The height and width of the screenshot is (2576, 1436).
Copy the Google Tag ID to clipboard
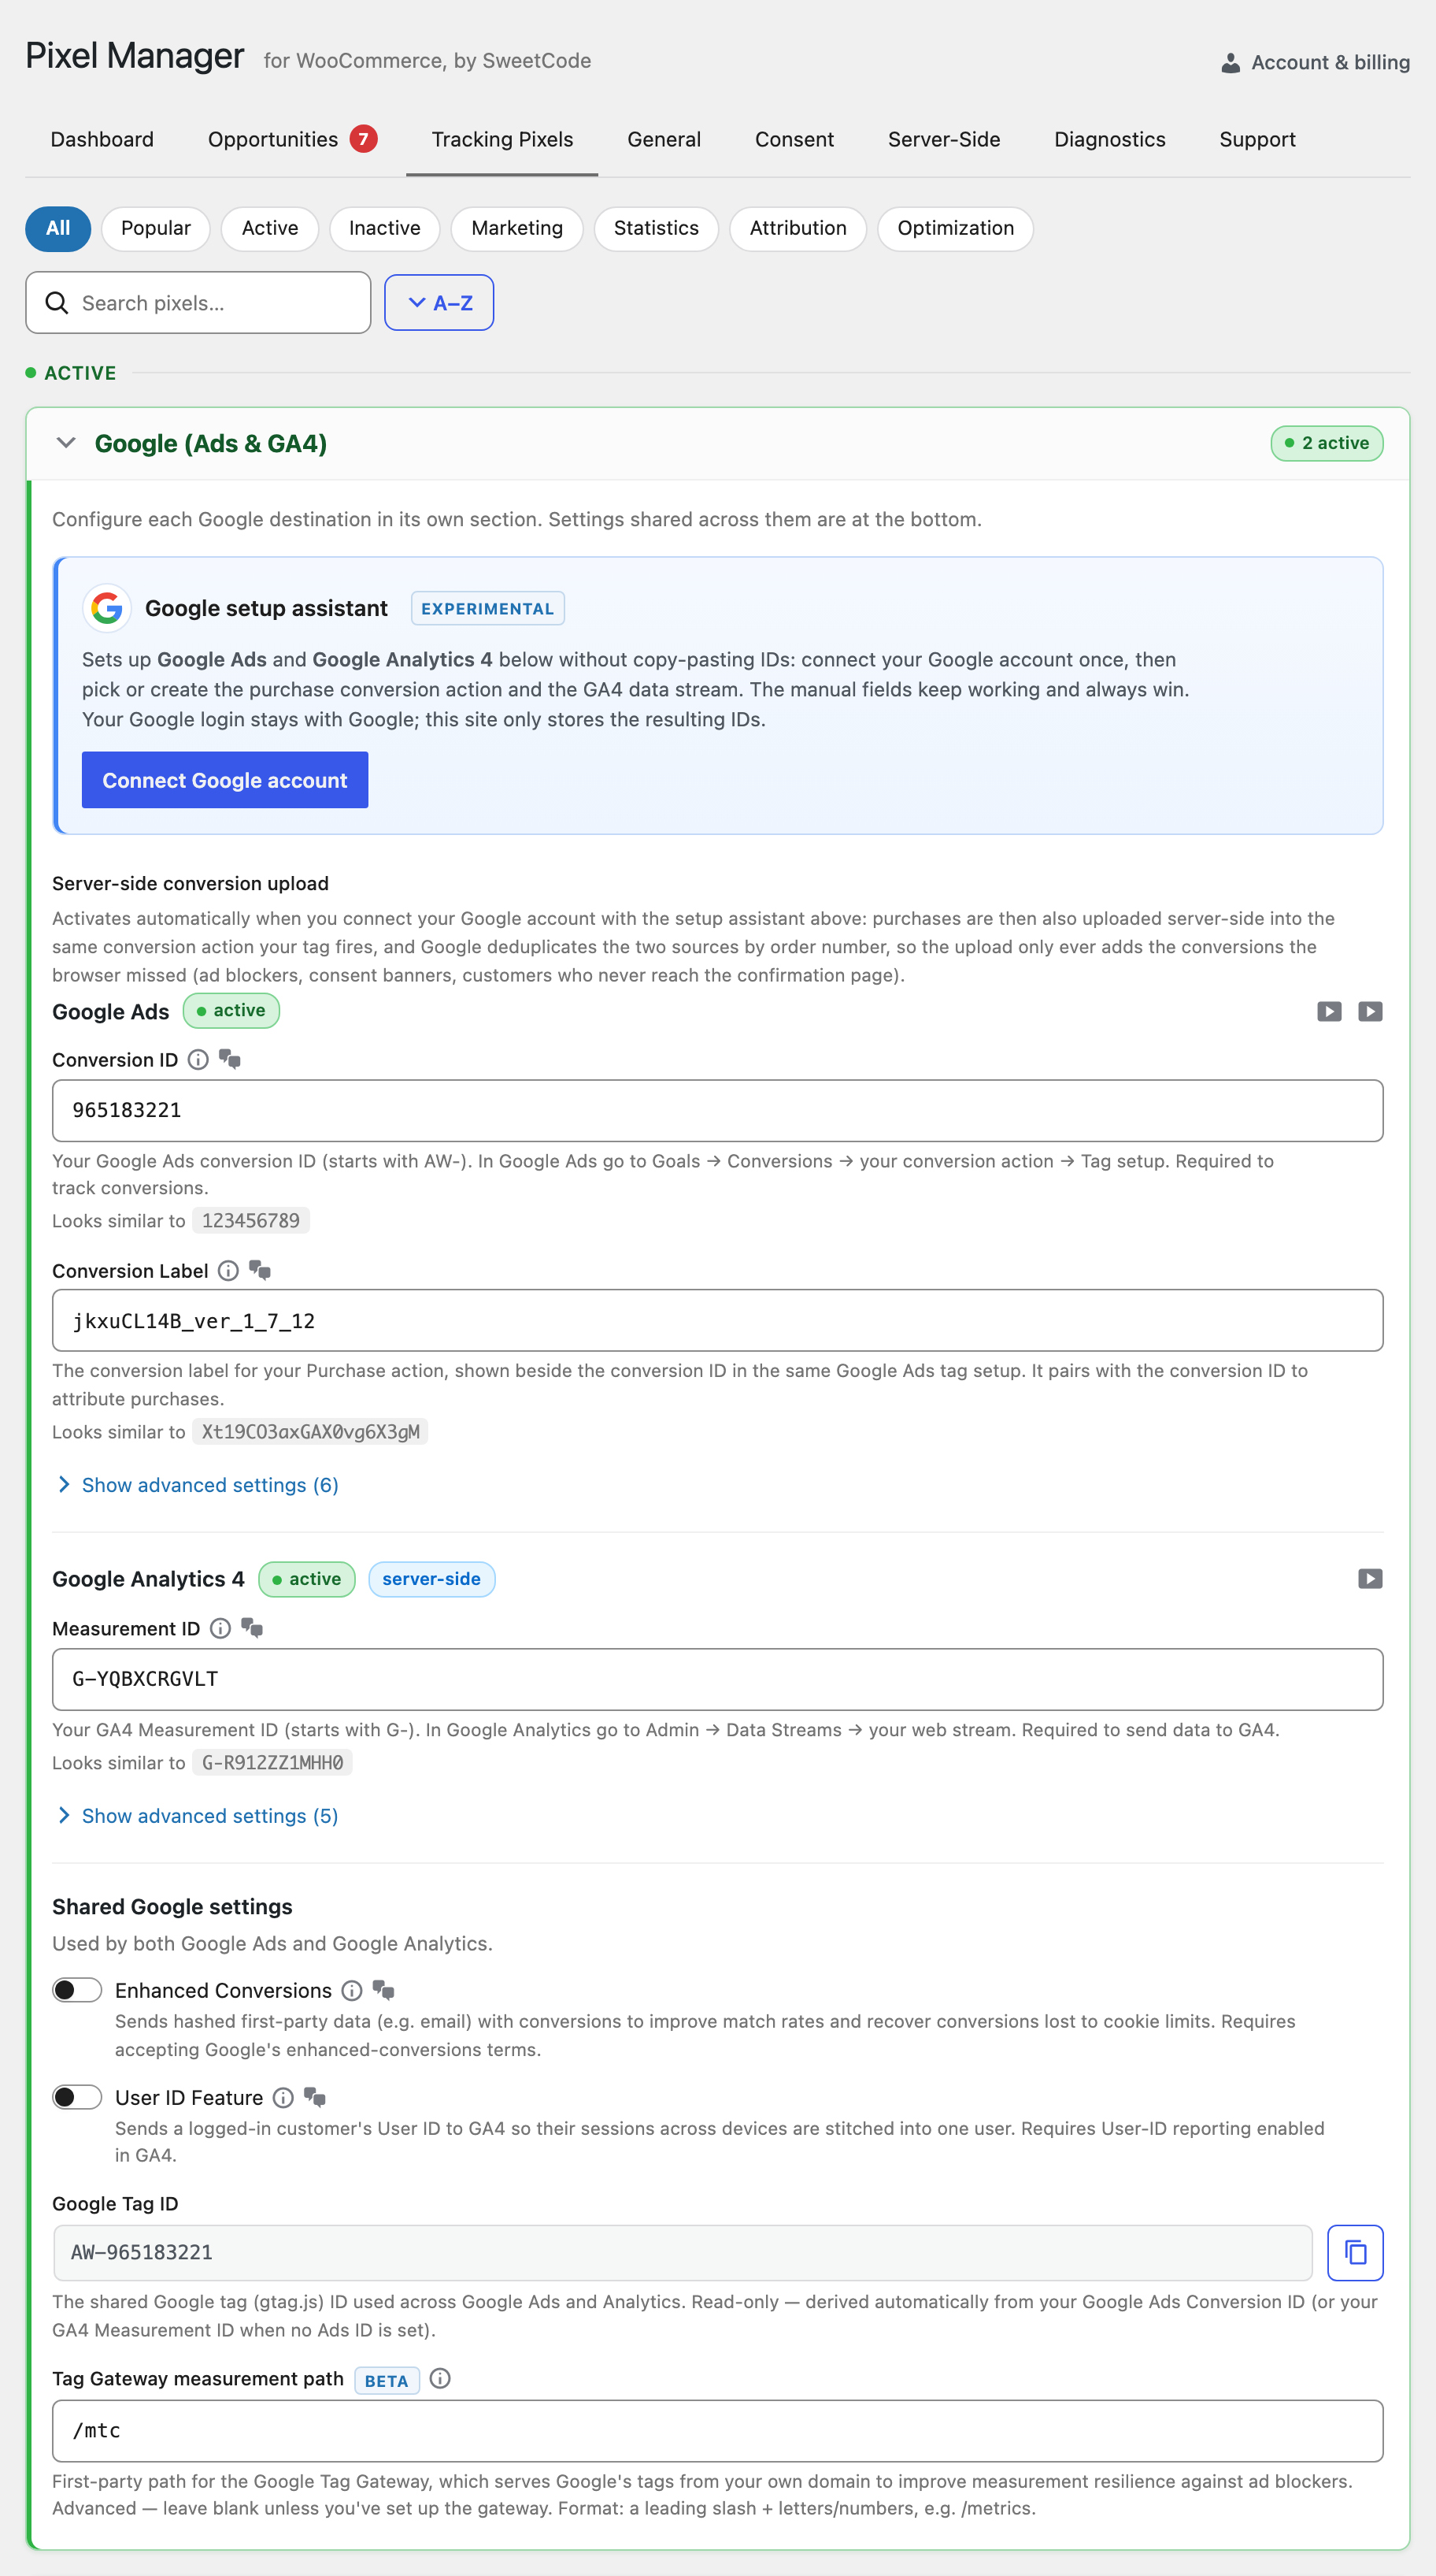click(x=1354, y=2252)
